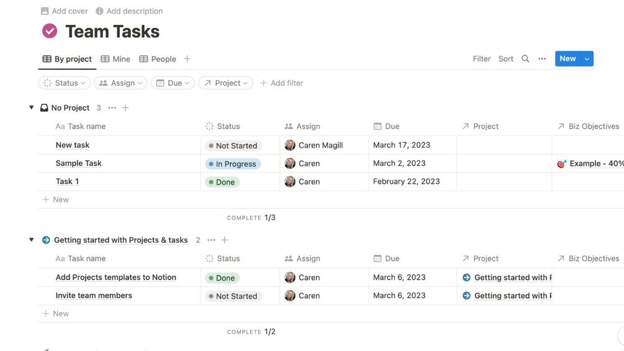
Task: Switch to the People tab
Action: point(158,59)
